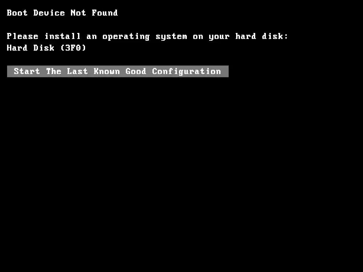Click the word The in highlighted option

[54, 71]
